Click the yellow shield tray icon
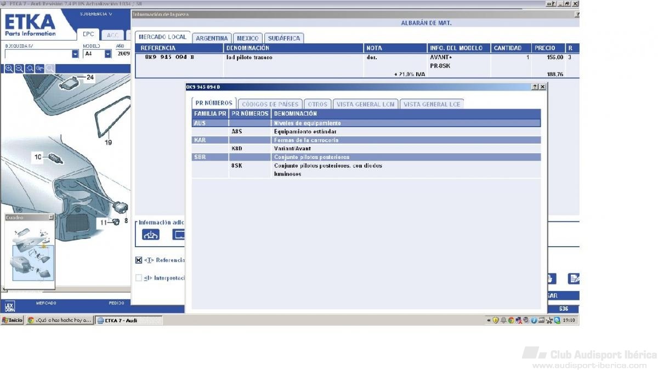 (496, 321)
